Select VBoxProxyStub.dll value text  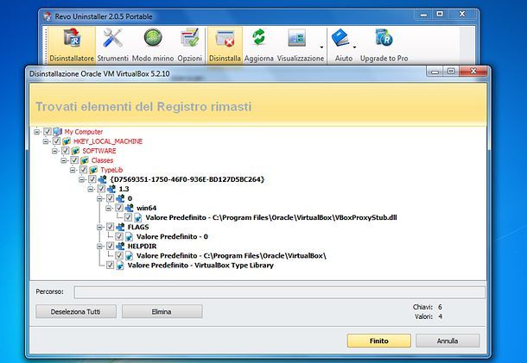pos(271,218)
